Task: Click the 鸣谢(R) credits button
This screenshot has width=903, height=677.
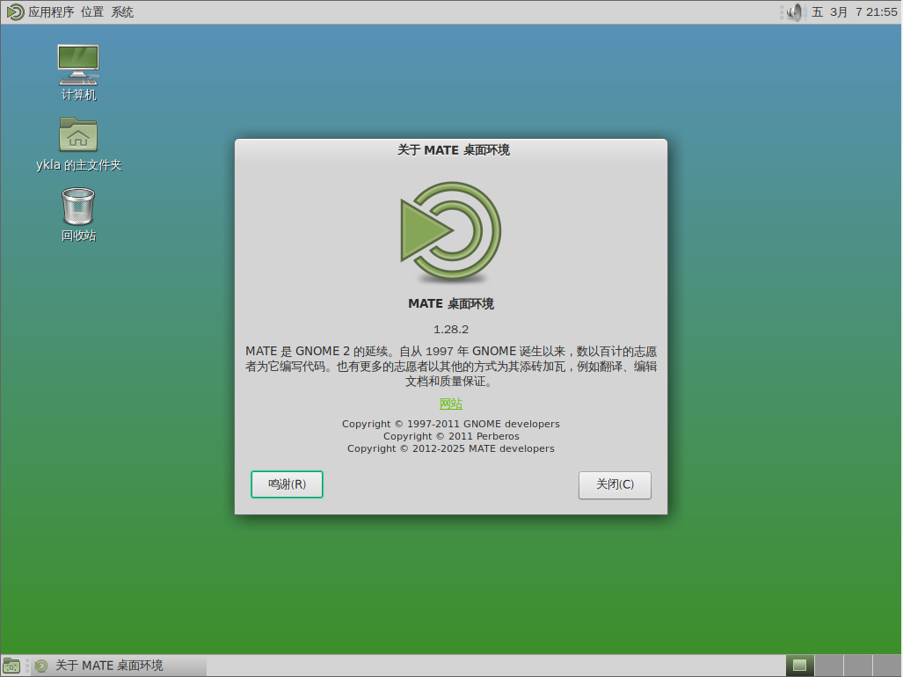Action: (287, 484)
